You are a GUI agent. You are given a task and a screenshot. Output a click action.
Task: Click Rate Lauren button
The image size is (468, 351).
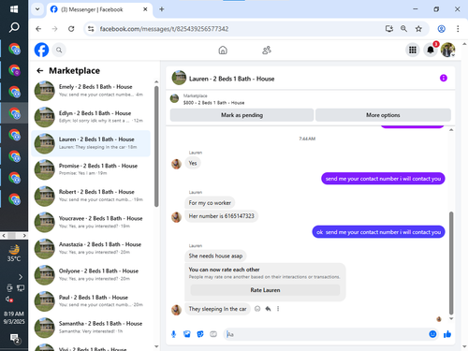coord(265,290)
